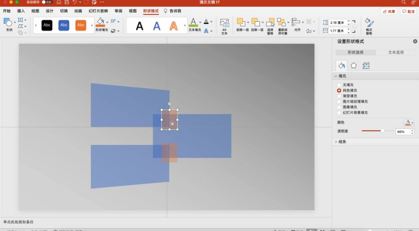Select the 幻灯片背景填充 radio option
Viewport: 419px width, 231px height.
coord(339,113)
